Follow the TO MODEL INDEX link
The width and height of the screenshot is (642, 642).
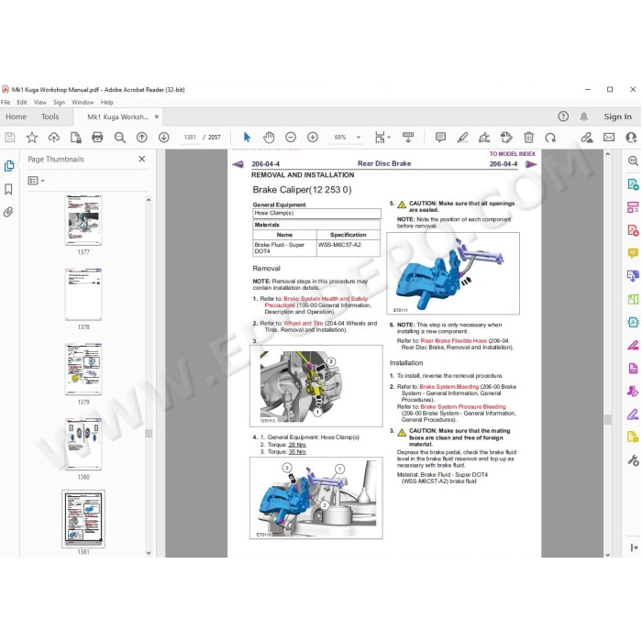(x=512, y=154)
